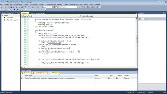Open the 'Отладка' menu
The image size is (167, 94).
click(x=42, y=4)
